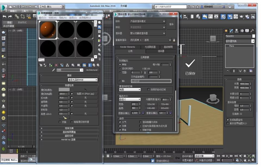Choose the 800x600 preset size button

click(x=164, y=108)
